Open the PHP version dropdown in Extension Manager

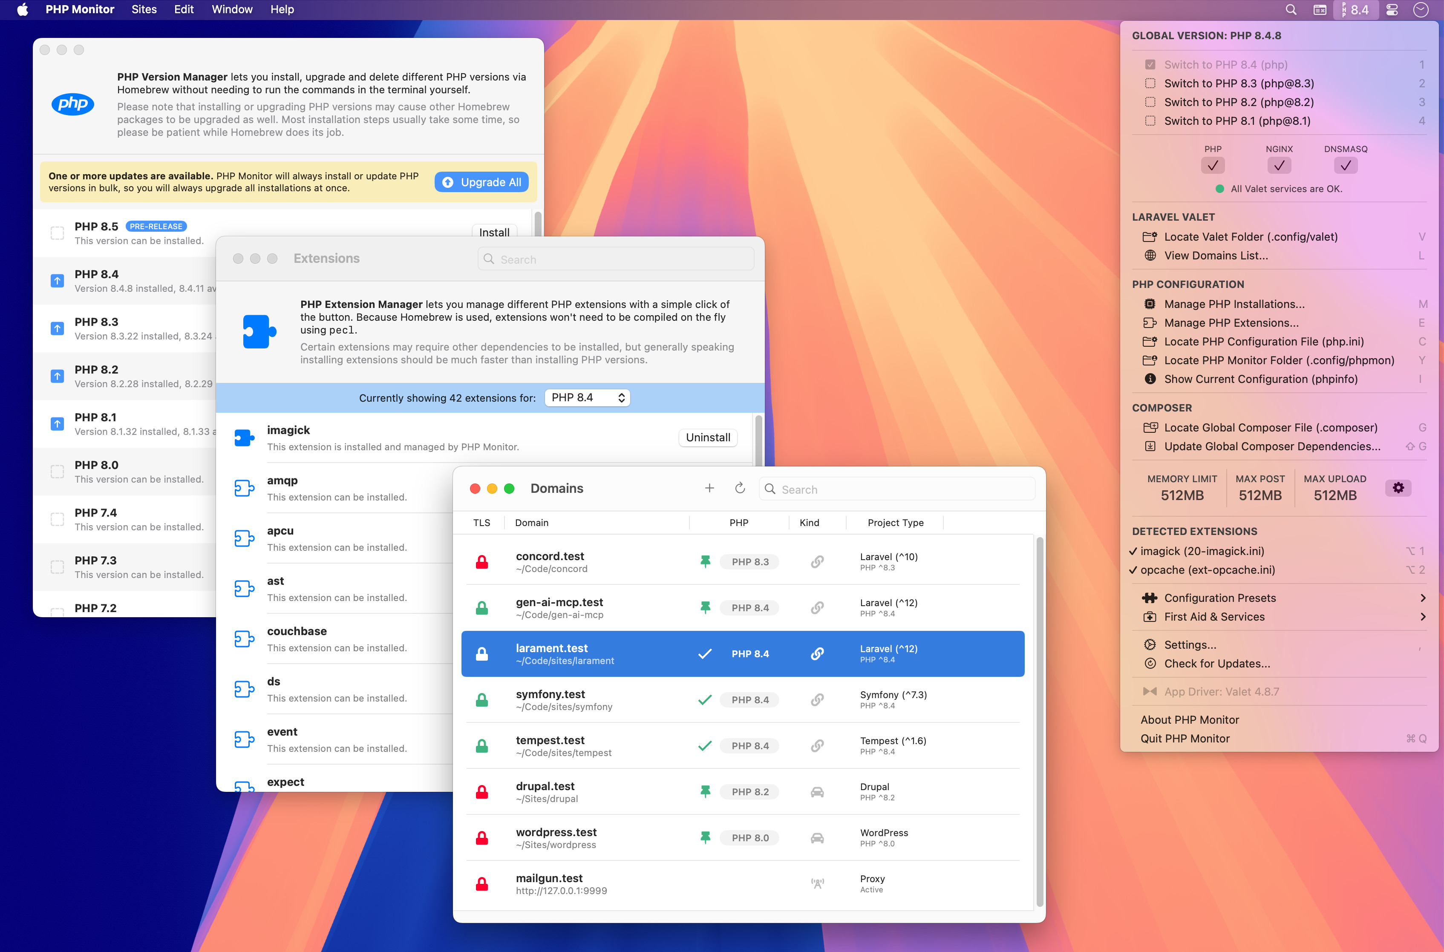tap(587, 397)
